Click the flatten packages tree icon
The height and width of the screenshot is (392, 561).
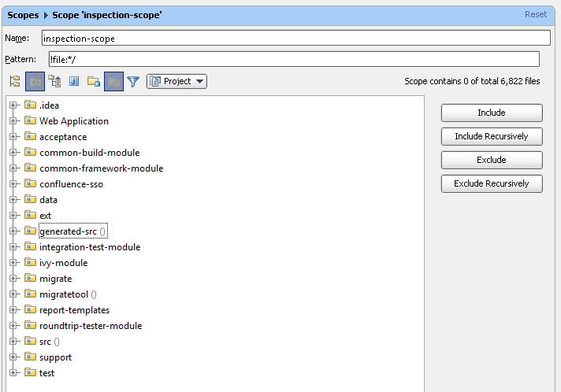tap(15, 82)
